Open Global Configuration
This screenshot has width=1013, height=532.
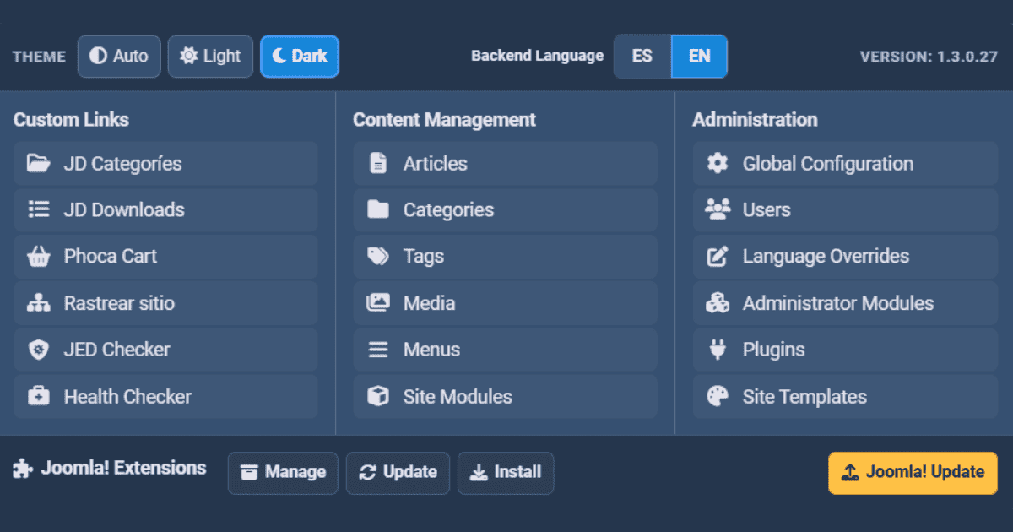(846, 164)
